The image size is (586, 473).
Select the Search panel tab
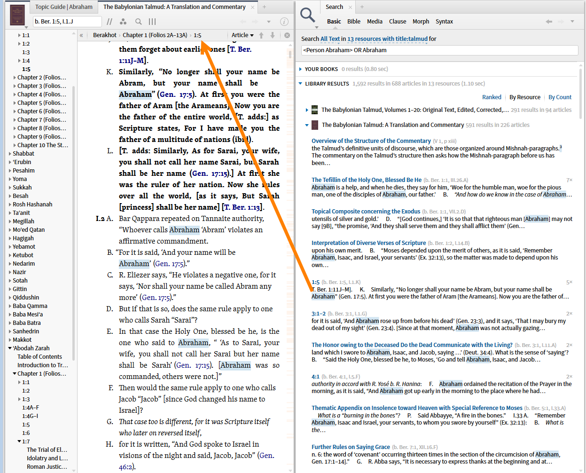[x=334, y=7]
